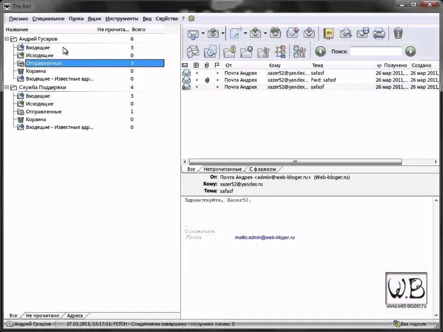Viewport: 443px width, 332px height.
Task: Open the mailto:admin@web-bloger.ru link
Action: click(x=265, y=237)
